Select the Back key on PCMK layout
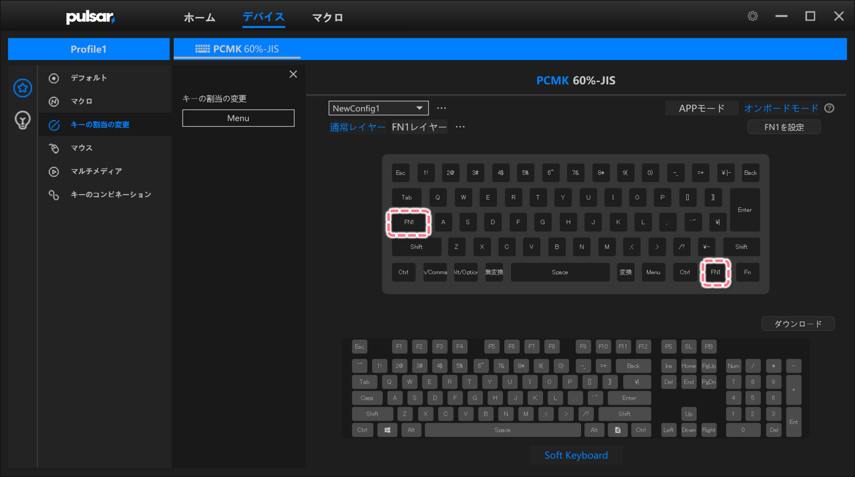The image size is (855, 477). coord(750,173)
